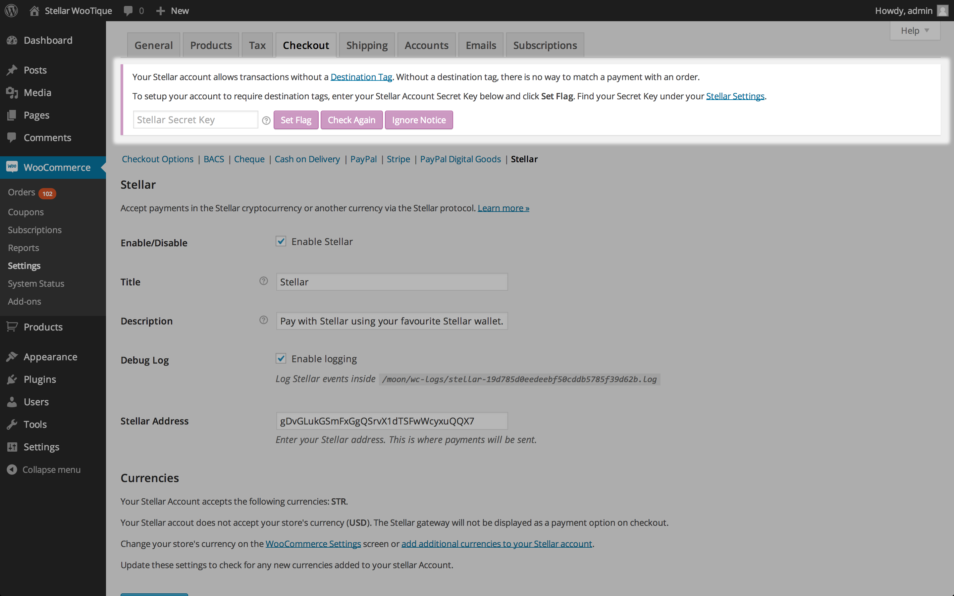Image resolution: width=954 pixels, height=596 pixels.
Task: Click the Users person icon
Action: tap(12, 402)
